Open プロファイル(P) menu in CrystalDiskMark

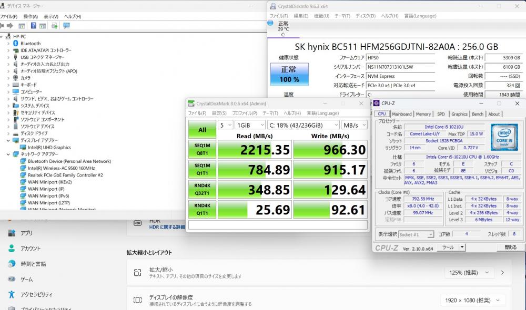pos(245,113)
